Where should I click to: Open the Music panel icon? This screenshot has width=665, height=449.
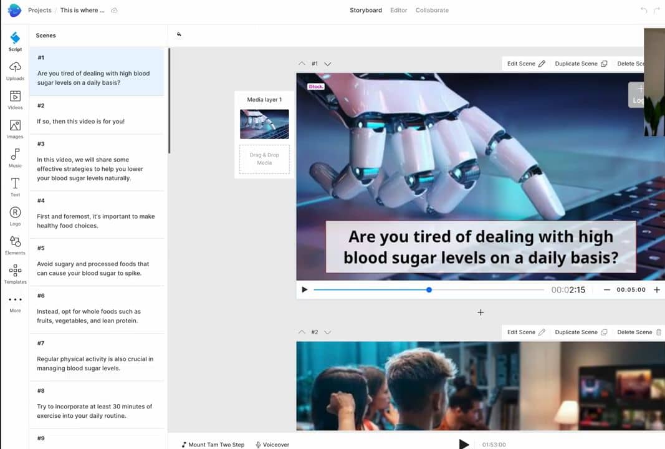point(15,155)
